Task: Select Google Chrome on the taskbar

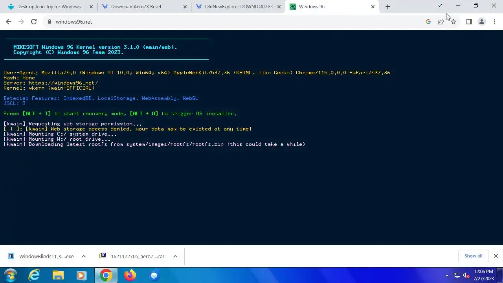Action: click(x=106, y=275)
